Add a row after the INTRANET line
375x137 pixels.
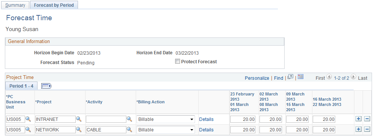pos(358,119)
